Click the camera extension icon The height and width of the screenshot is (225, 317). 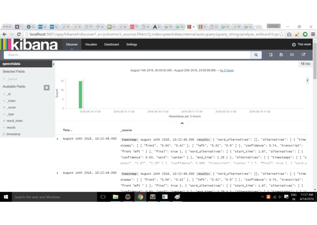(289, 35)
